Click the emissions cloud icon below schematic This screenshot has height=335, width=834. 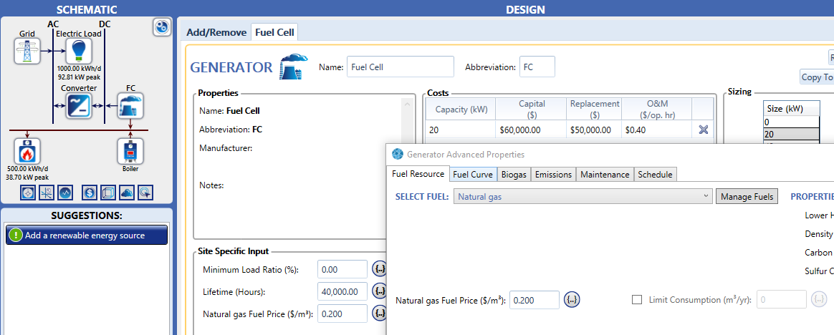126,193
